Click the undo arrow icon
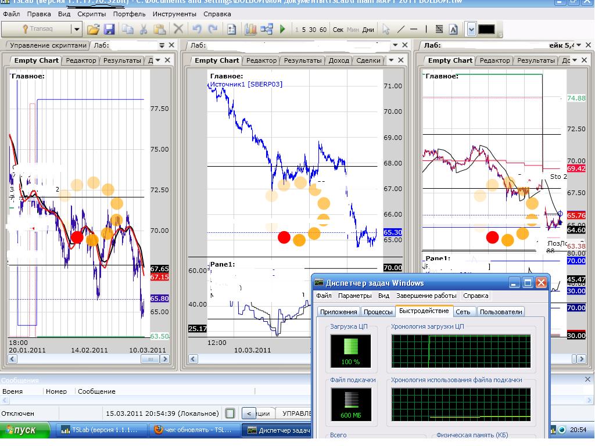 click(x=197, y=29)
